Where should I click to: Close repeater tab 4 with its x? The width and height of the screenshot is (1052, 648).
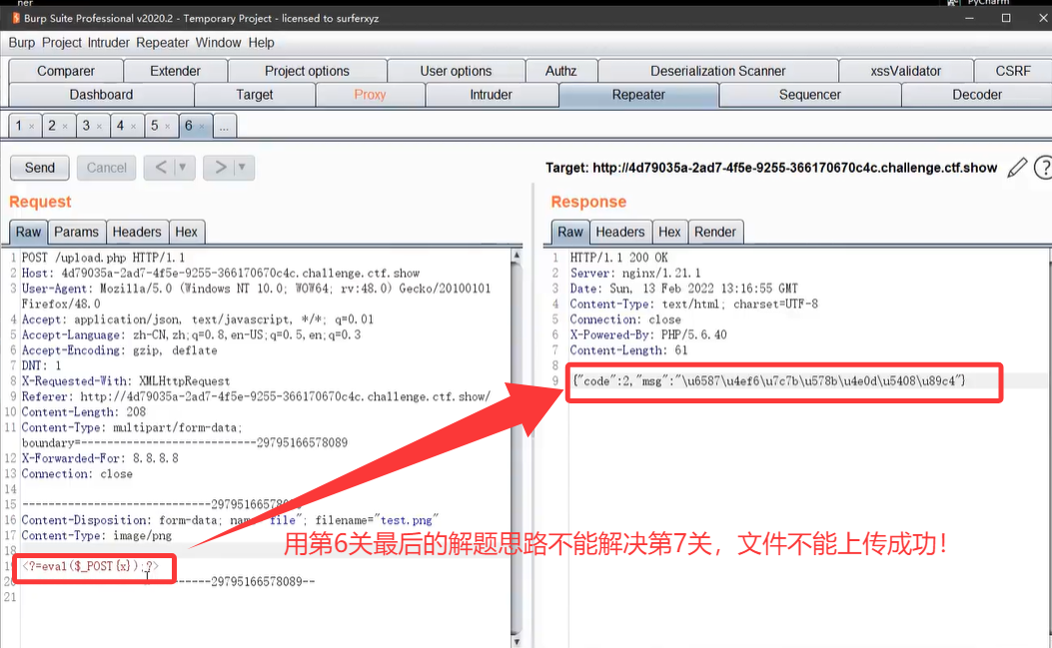pos(134,126)
